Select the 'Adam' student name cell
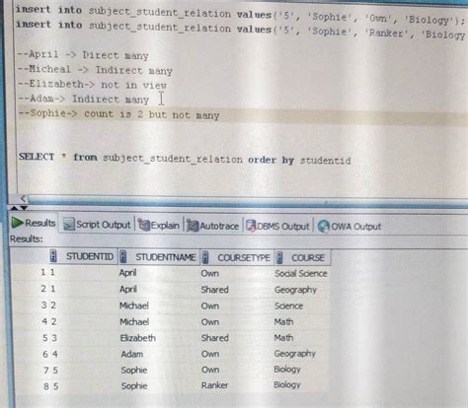Image resolution: width=468 pixels, height=408 pixels. tap(132, 354)
